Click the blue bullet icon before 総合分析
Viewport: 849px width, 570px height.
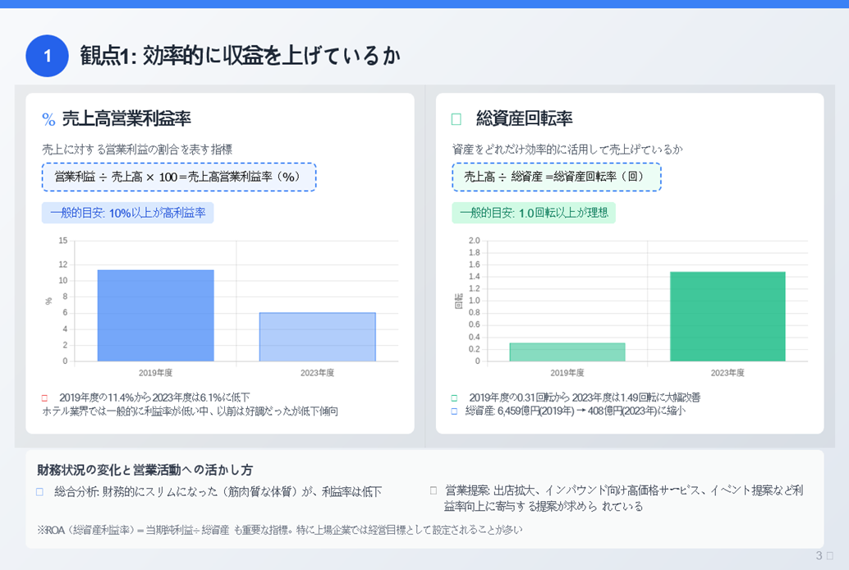(39, 492)
